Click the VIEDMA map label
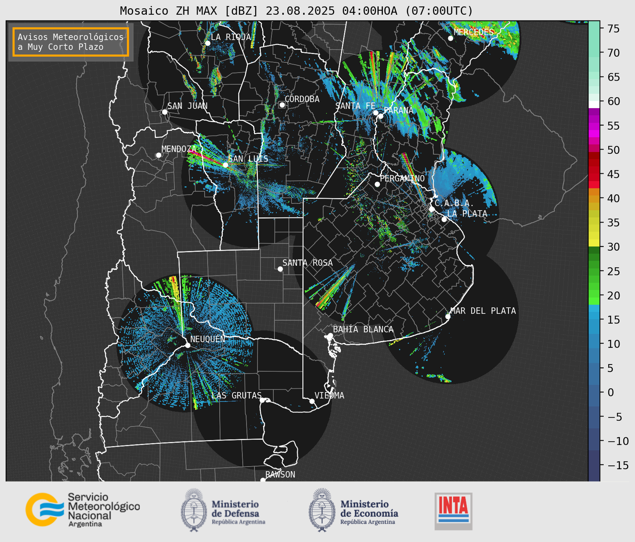The height and width of the screenshot is (542, 635). pos(329,395)
